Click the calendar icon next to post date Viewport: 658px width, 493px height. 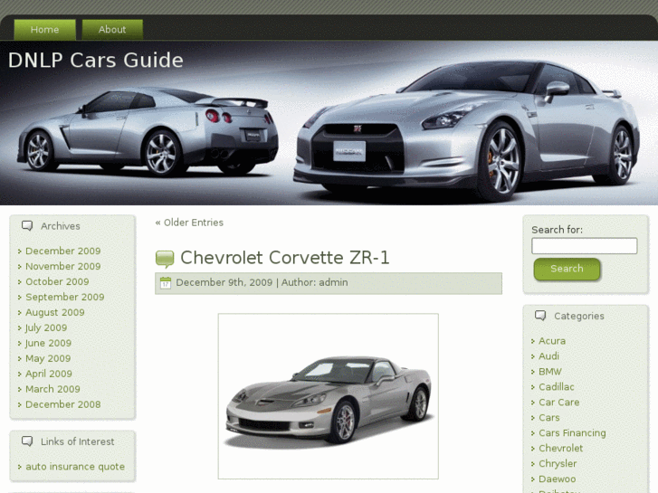(166, 283)
